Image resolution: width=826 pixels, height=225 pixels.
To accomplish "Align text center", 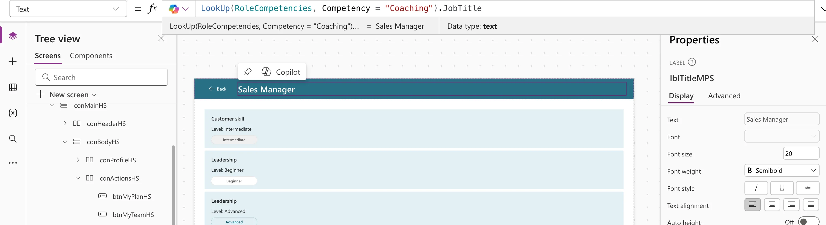I will [772, 205].
